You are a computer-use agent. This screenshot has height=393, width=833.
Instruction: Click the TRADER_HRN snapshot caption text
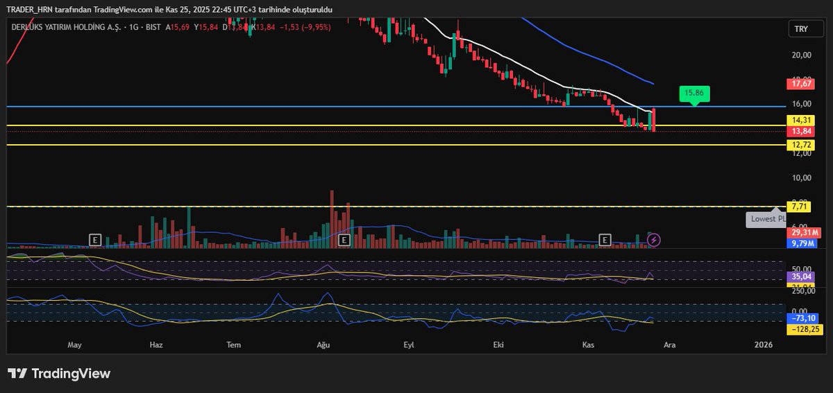[x=169, y=10]
